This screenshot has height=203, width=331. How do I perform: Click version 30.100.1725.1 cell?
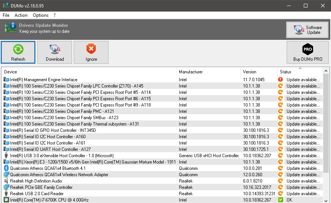(x=256, y=149)
